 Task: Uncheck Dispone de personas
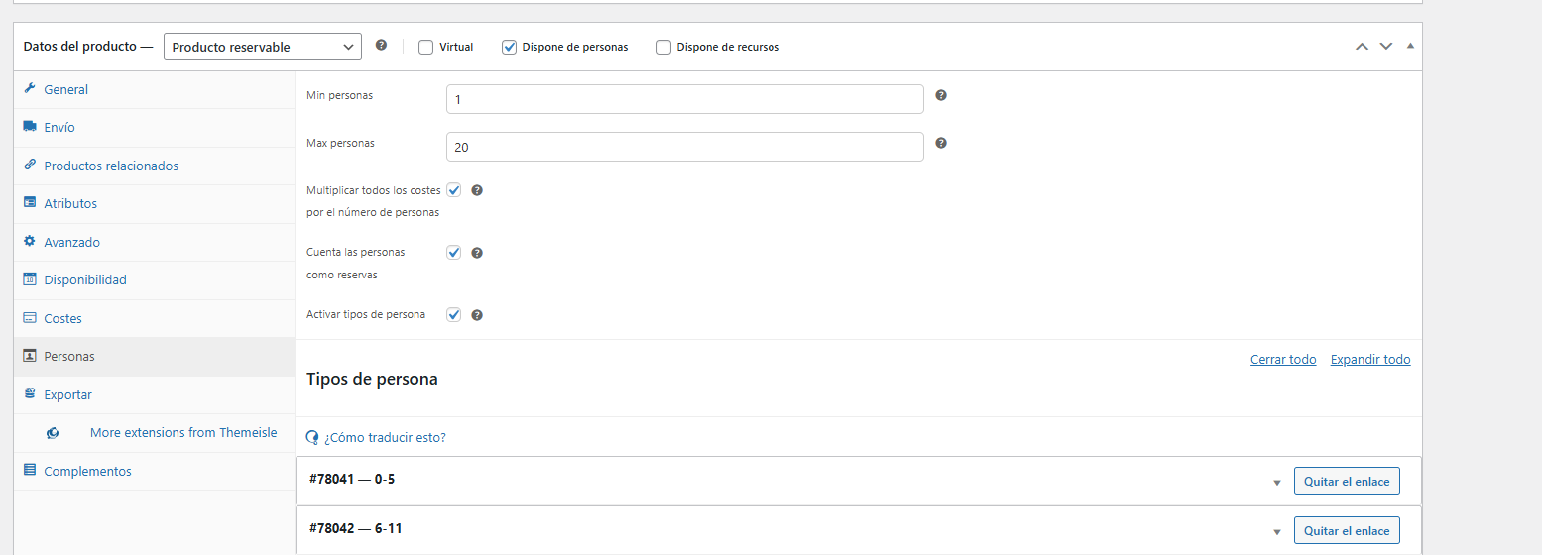[510, 47]
